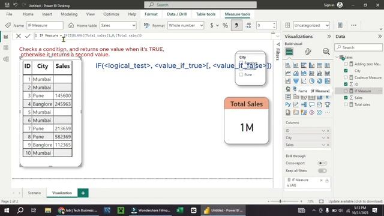Choose the line chart visual
384x216 pixels.
(288, 73)
